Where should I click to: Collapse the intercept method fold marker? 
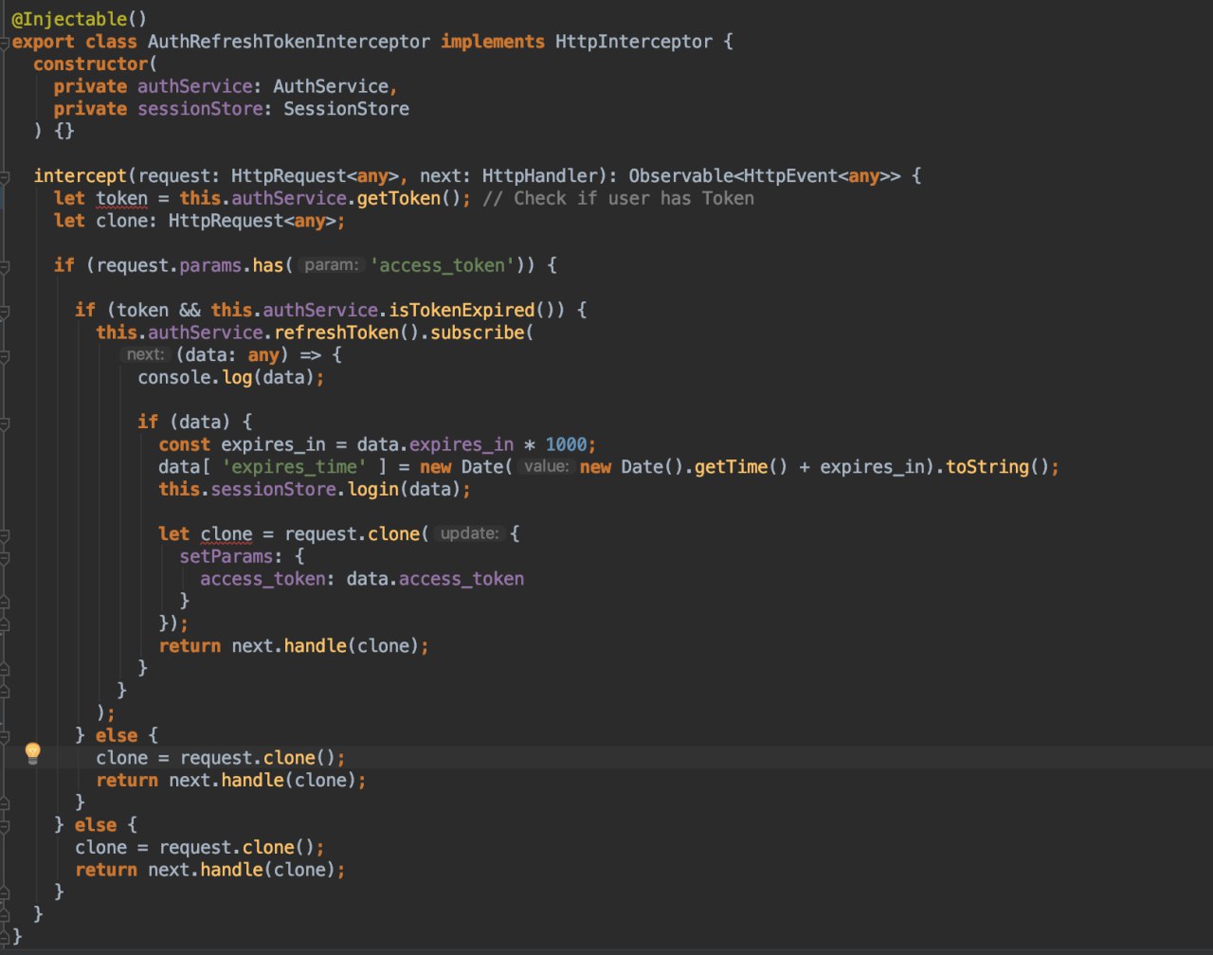pyautogui.click(x=4, y=177)
